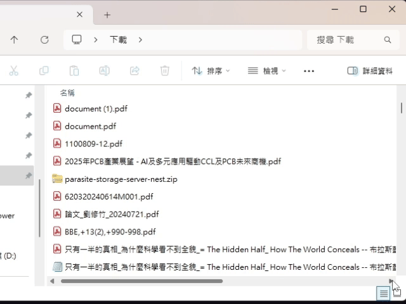The height and width of the screenshot is (304, 406).
Task: Open a new File Explorer tab
Action: click(x=107, y=15)
